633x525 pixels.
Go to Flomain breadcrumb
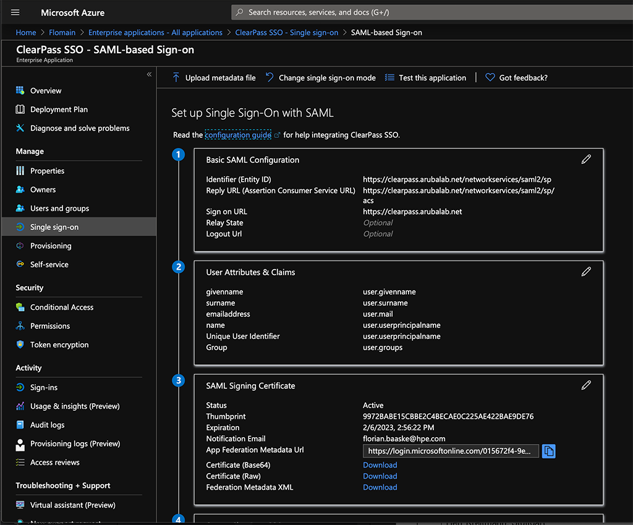(x=62, y=32)
